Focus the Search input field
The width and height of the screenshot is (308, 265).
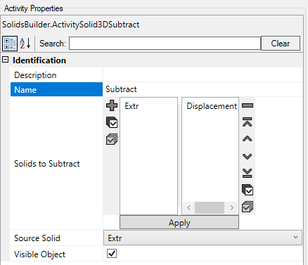click(x=165, y=43)
